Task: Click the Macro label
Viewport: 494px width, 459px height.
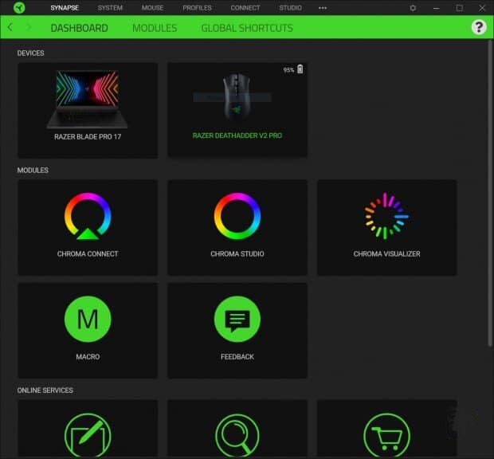Action: pos(88,357)
